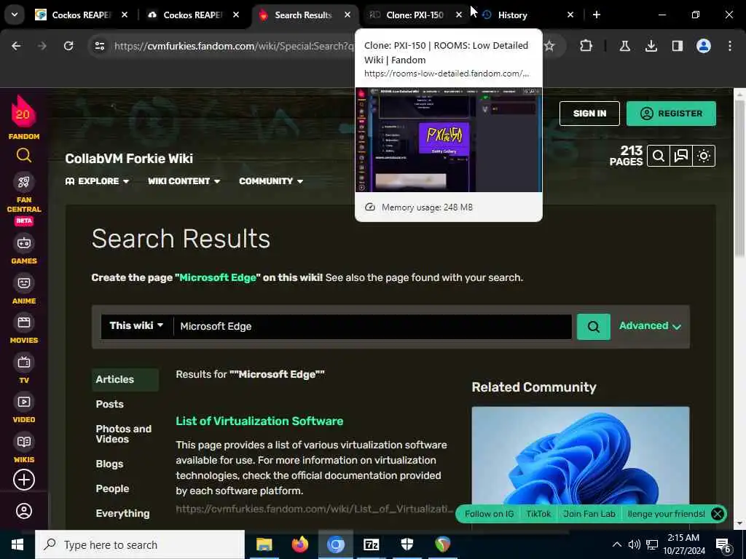Open Video in the Fandom sidebar

(24, 408)
